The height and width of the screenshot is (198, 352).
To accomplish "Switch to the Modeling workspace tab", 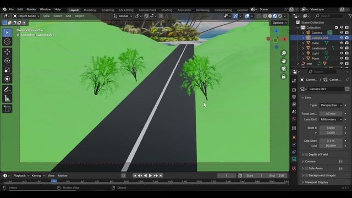I will pos(90,10).
